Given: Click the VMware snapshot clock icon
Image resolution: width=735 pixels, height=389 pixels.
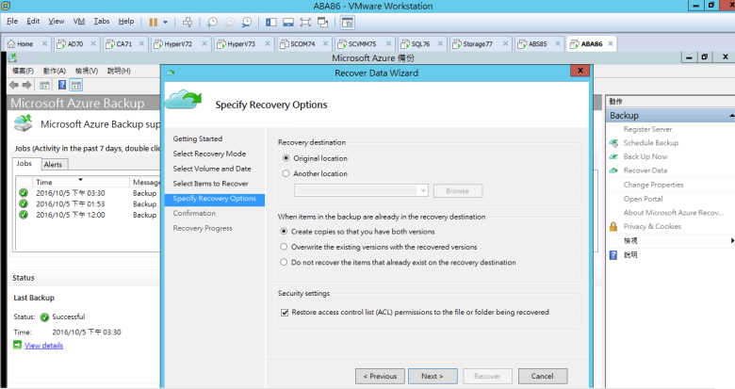Looking at the screenshot, I should coord(214,21).
